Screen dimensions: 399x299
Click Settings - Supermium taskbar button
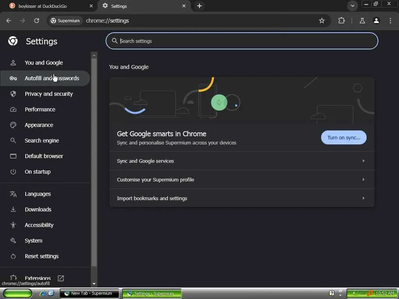tap(152, 294)
